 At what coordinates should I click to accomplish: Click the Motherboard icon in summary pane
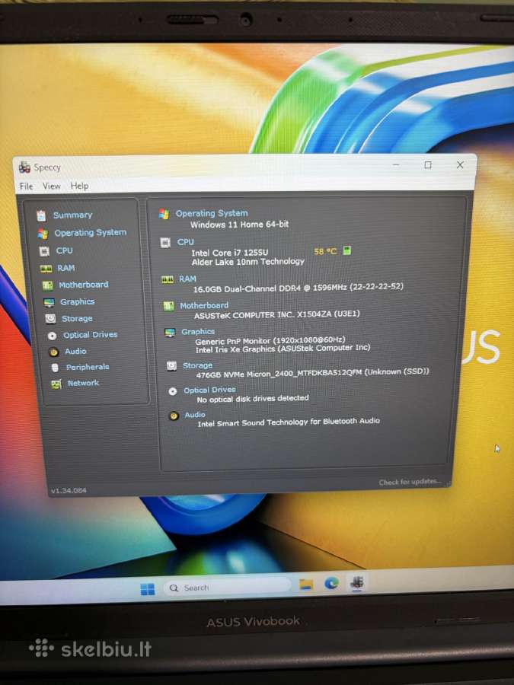(x=168, y=306)
